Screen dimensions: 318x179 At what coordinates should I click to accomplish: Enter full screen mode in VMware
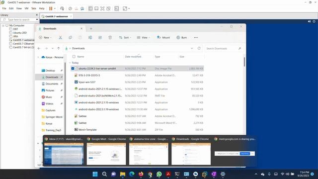[x=102, y=8]
